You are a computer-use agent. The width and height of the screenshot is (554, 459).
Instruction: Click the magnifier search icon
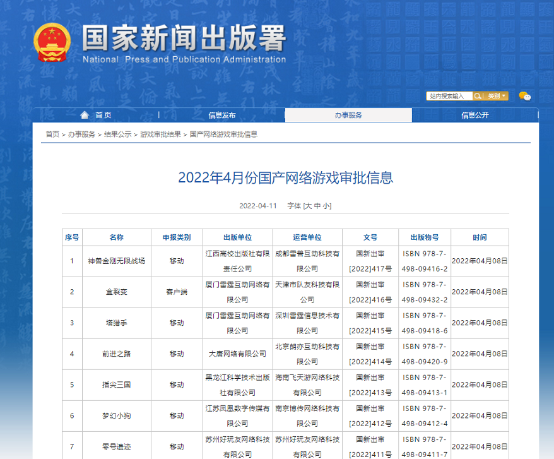(x=478, y=96)
